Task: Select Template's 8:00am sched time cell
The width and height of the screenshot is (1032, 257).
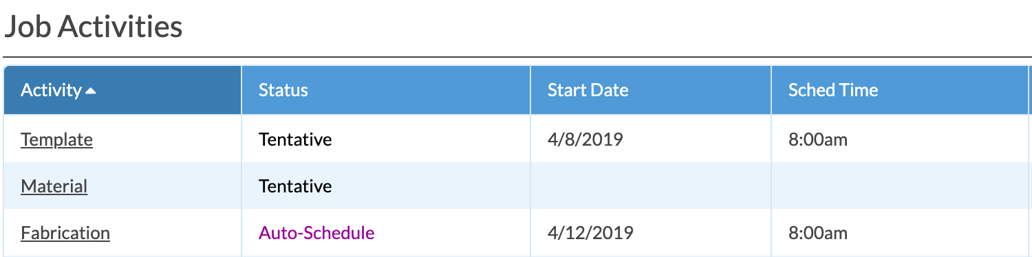Action: click(900, 139)
